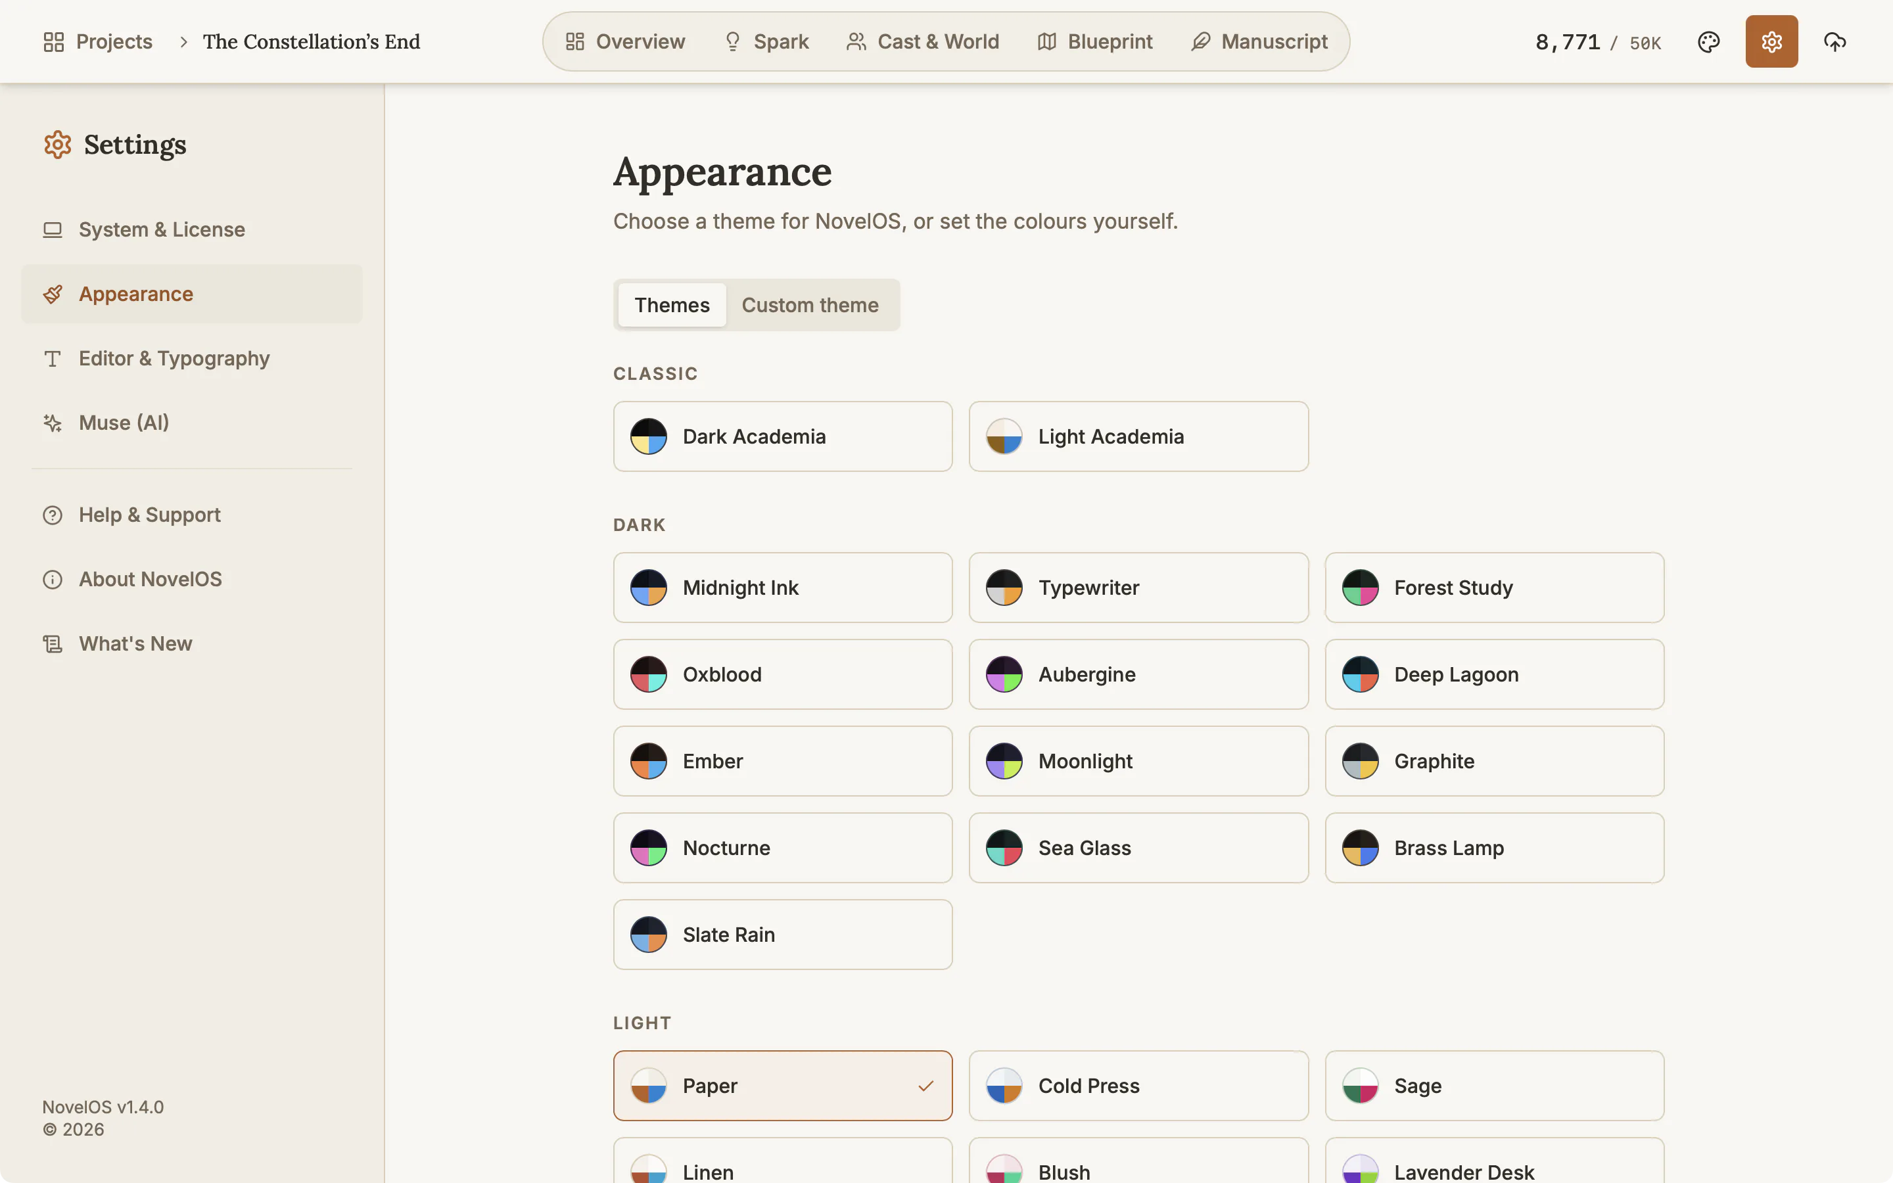
Task: Click the orange settings gear button
Action: [x=1771, y=41]
